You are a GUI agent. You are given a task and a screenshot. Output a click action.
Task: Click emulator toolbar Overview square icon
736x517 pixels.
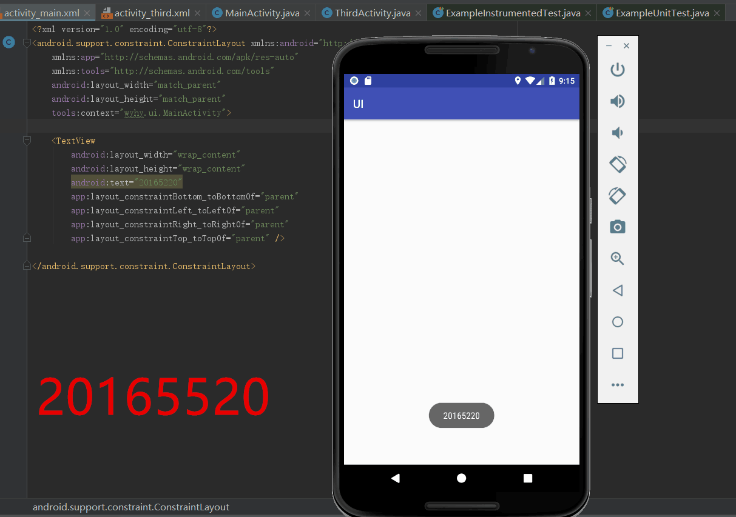pyautogui.click(x=617, y=353)
